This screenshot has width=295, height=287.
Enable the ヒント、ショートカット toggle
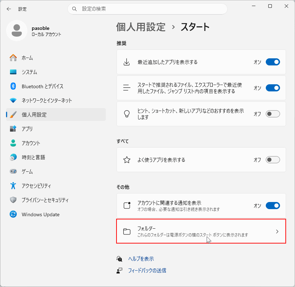(x=273, y=113)
